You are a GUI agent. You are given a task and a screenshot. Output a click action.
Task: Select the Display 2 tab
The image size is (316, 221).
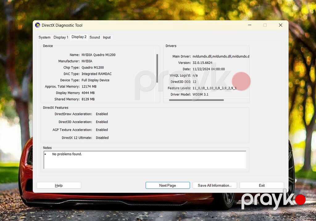point(79,37)
